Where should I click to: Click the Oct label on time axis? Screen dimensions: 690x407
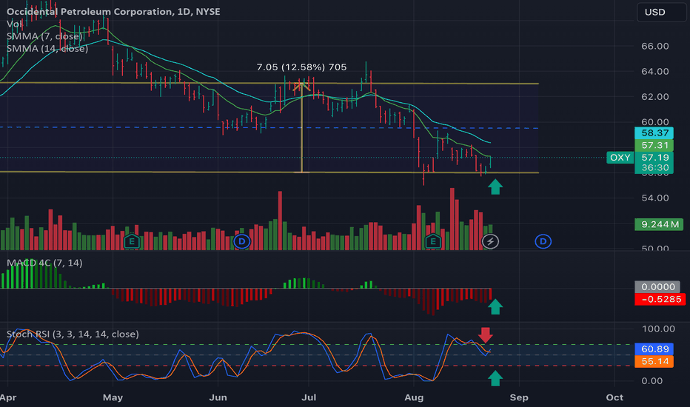(x=614, y=397)
